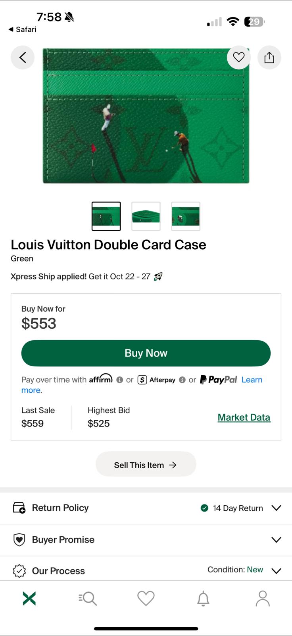Favorite this item with heart icon

238,58
